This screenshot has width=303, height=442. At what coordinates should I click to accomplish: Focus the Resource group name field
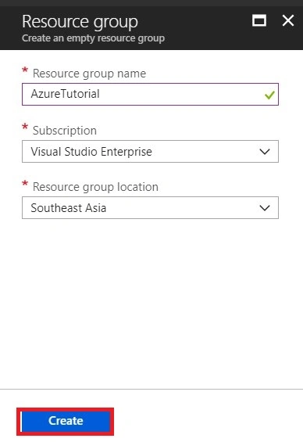[x=150, y=94]
